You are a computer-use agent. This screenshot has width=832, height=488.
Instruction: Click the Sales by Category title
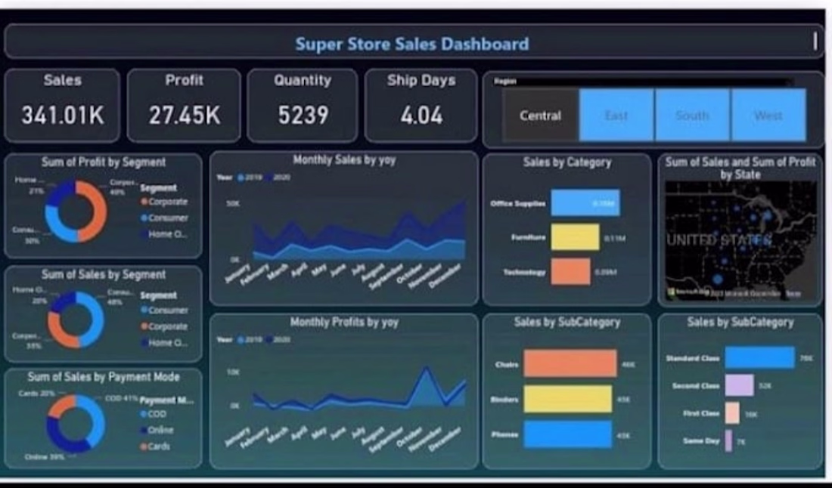[567, 162]
